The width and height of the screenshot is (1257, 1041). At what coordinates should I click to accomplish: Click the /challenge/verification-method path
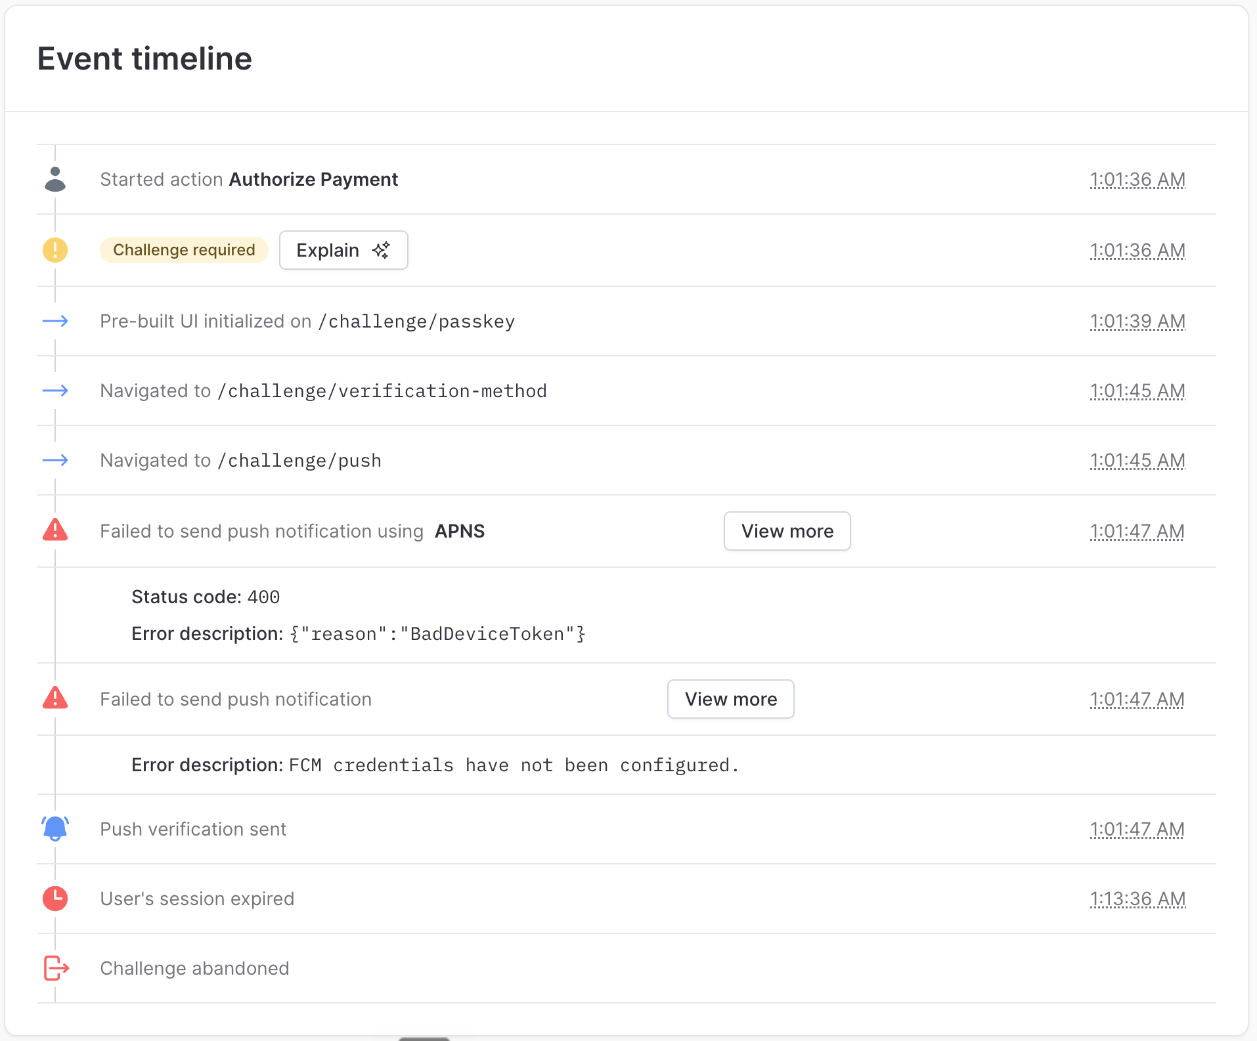(382, 391)
